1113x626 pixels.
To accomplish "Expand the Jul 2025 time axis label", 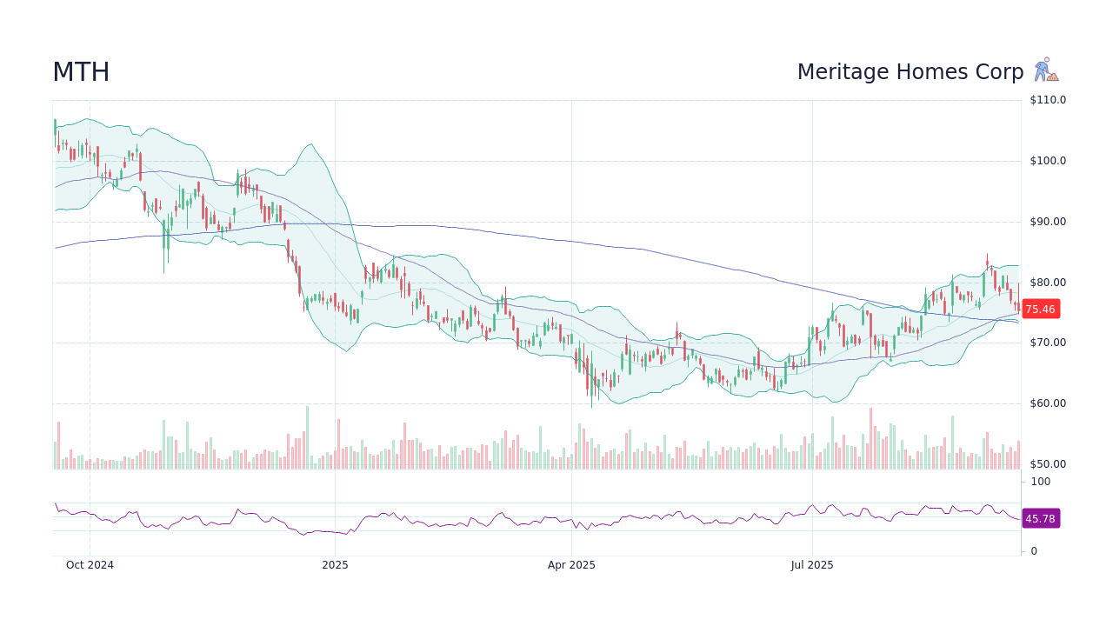I will (x=812, y=564).
